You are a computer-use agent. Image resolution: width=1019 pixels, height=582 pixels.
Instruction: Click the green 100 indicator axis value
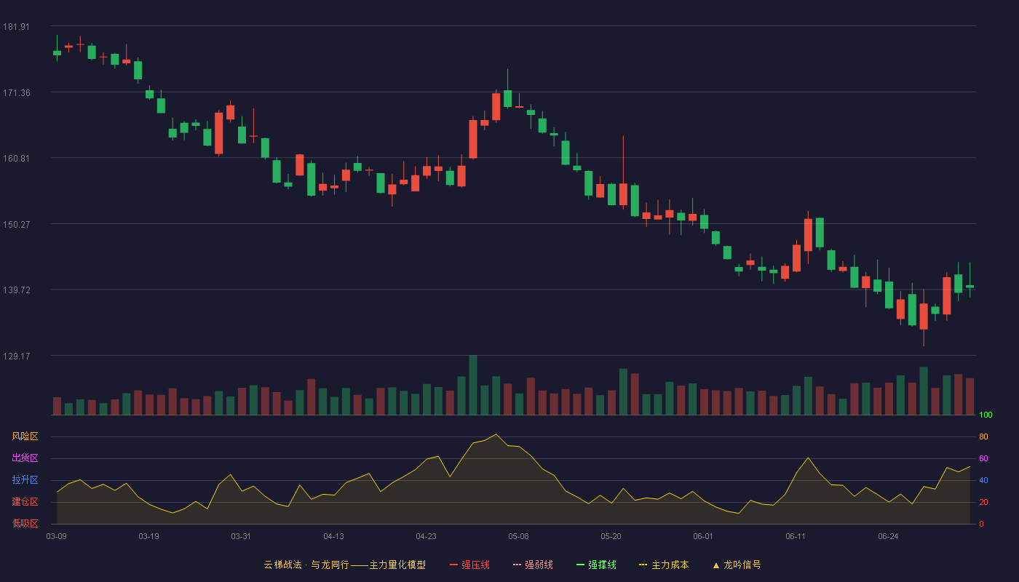click(986, 415)
